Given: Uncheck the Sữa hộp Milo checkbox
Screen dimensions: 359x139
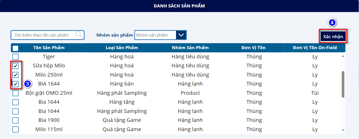Looking at the screenshot, I should click(x=15, y=66).
